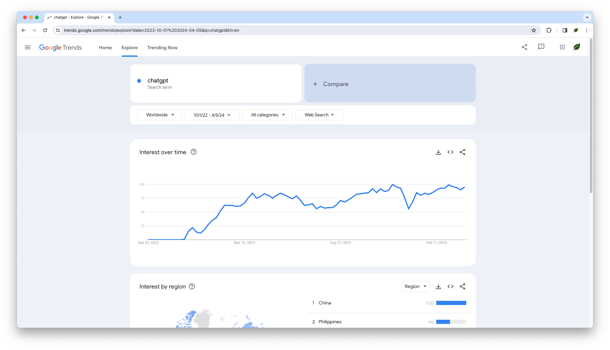This screenshot has width=610, height=350.
Task: Share this page using header share icon
Action: tap(524, 47)
